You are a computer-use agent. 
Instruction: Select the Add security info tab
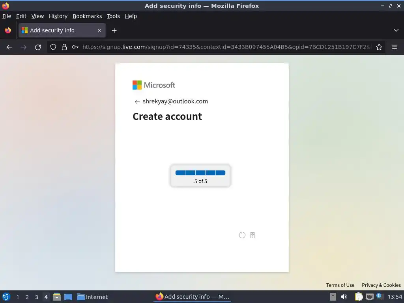point(62,30)
